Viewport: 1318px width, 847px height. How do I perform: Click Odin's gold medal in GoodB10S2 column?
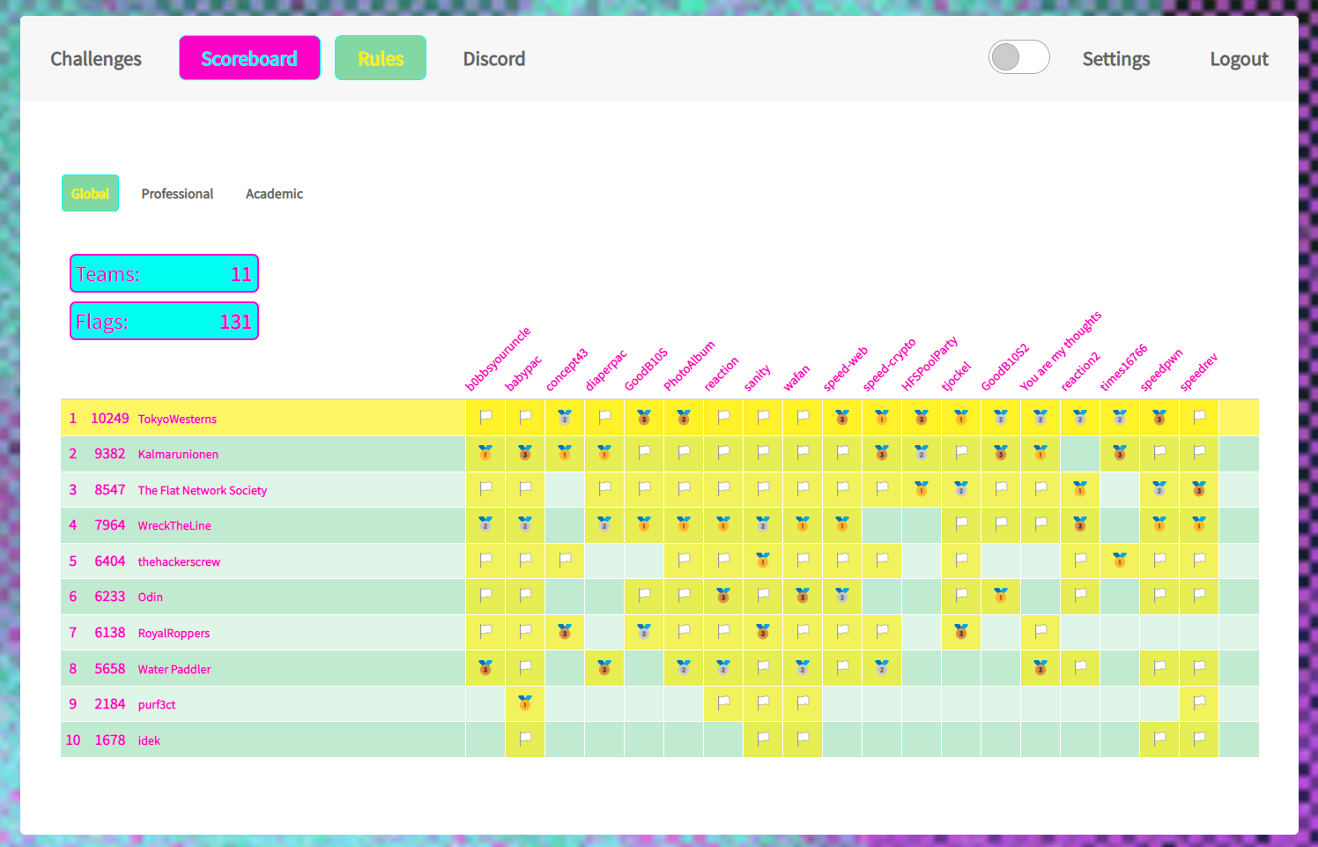tap(1001, 596)
